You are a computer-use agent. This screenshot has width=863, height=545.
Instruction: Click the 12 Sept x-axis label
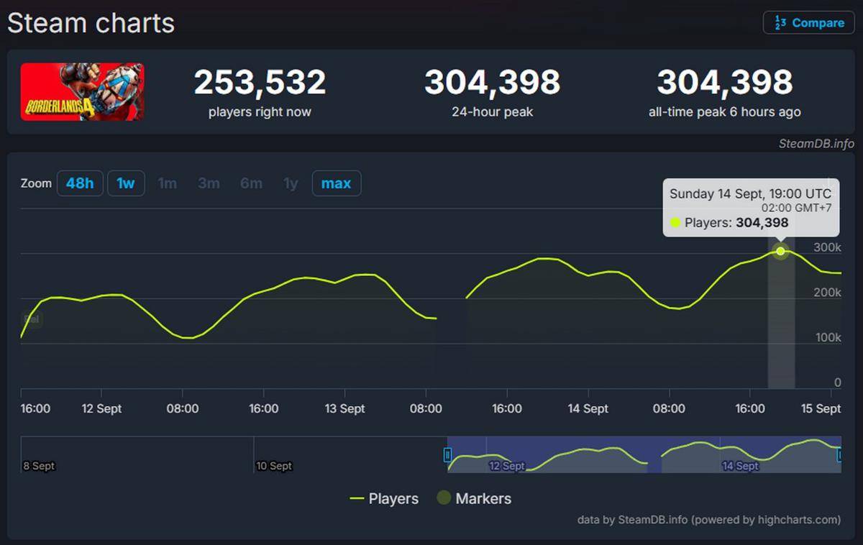tap(101, 408)
